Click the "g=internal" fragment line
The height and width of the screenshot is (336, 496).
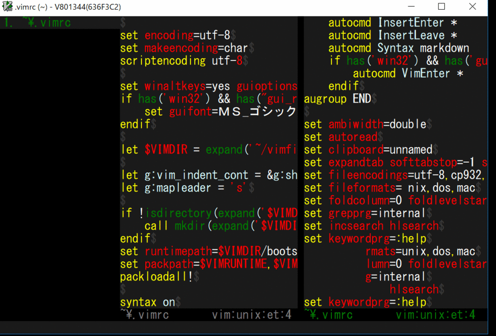(x=399, y=277)
